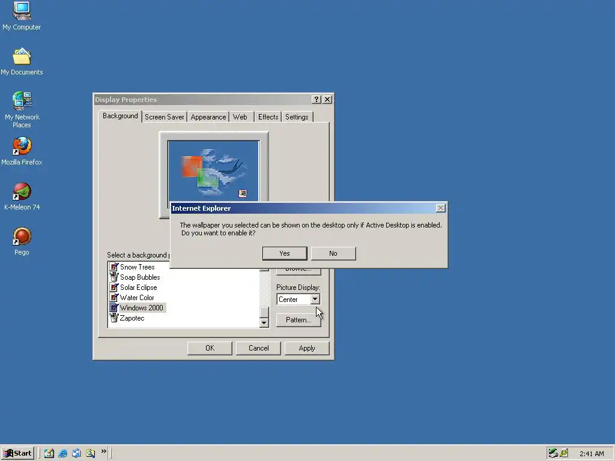This screenshot has height=461, width=615.
Task: Click No in the Internet Explorer dialog
Action: click(x=333, y=253)
